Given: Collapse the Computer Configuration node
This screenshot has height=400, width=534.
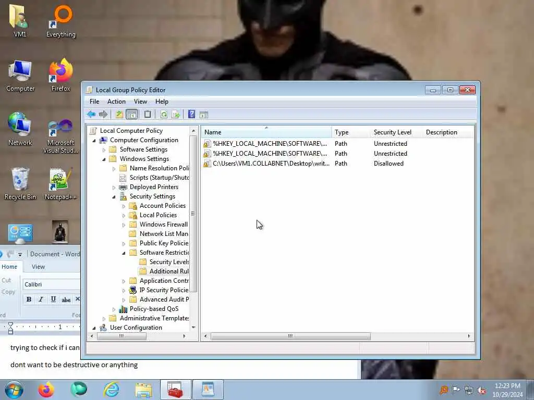Looking at the screenshot, I should (94, 141).
